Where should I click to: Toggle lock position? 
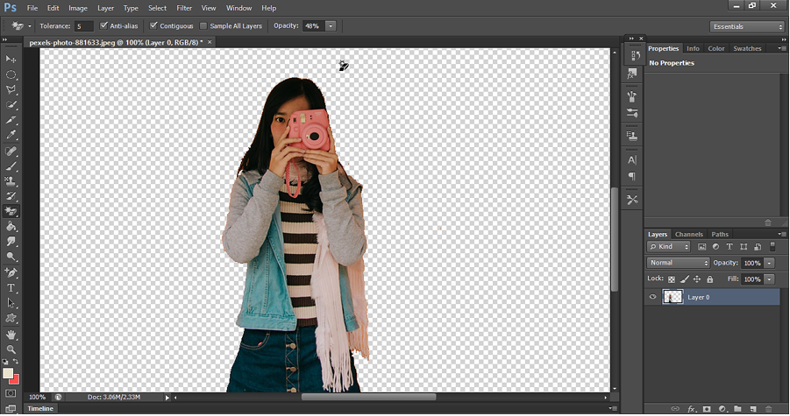697,279
